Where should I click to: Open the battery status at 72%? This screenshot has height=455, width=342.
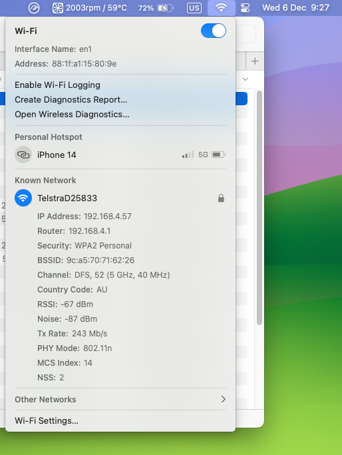(x=156, y=8)
